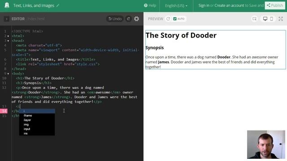
Task: Select 'iframe' autocomplete suggestion
Action: 37,115
